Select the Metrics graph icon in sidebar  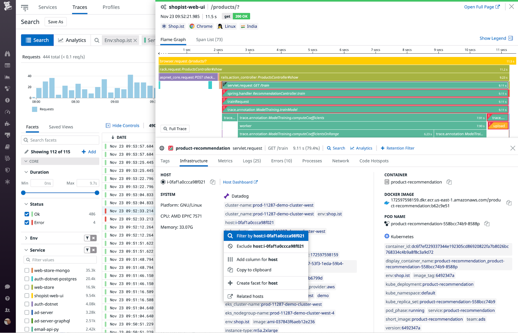tap(8, 77)
